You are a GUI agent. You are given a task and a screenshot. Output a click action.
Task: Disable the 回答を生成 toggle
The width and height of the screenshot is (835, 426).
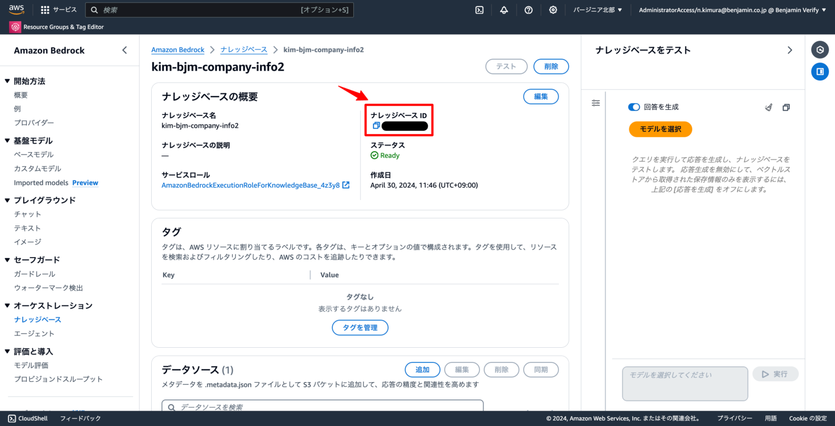tap(634, 106)
